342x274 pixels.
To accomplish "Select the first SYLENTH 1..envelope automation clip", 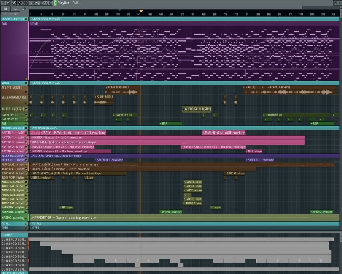I will [109, 160].
